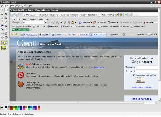This screenshot has width=161, height=117.
Task: Open the Tools menu in Internet Explorer
Action: 41,19
